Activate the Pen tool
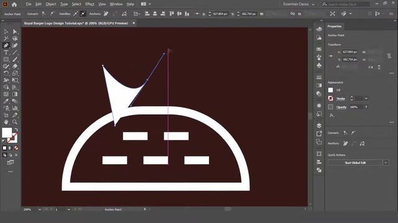 pos(6,45)
